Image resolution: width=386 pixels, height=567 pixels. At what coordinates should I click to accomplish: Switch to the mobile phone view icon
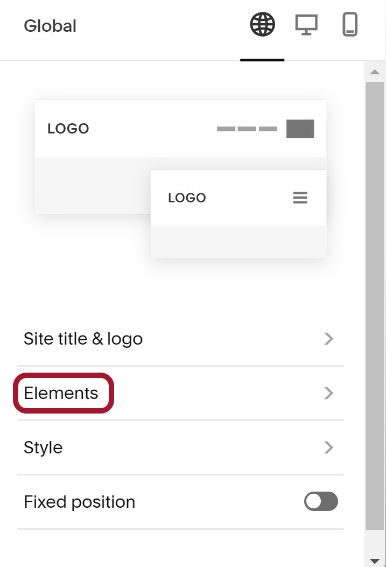click(350, 25)
